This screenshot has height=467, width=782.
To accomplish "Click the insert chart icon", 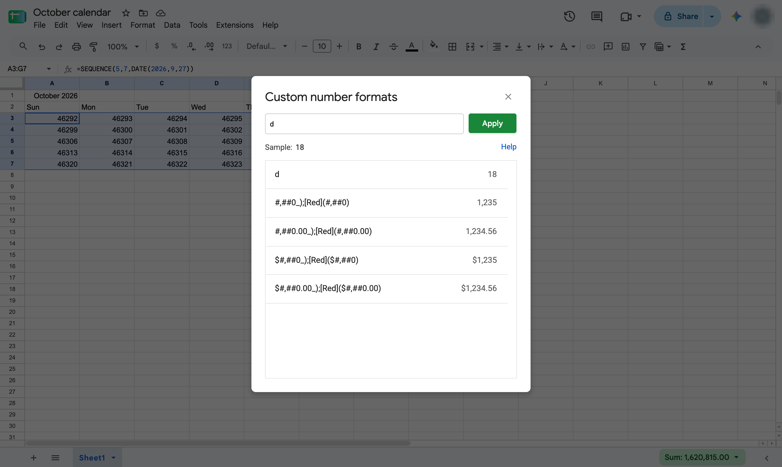I will pyautogui.click(x=625, y=47).
